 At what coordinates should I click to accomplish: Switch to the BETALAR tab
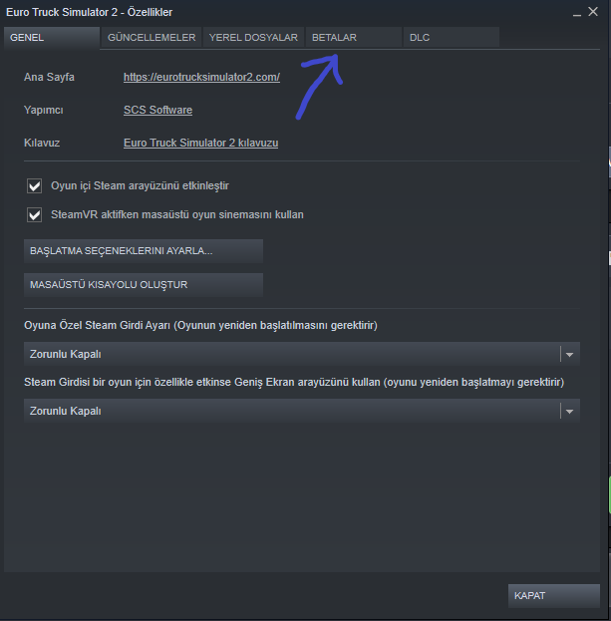[x=354, y=38]
